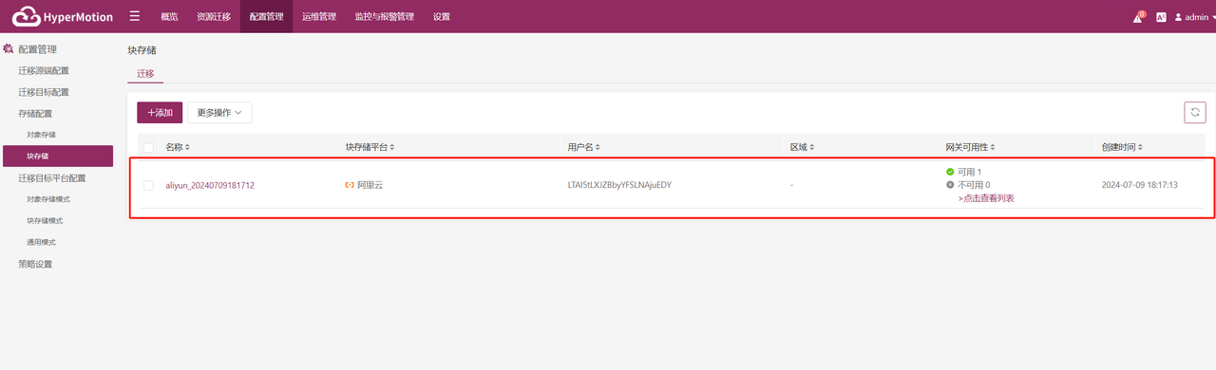Toggle the hamburger menu icon
This screenshot has width=1216, height=370.
pyautogui.click(x=135, y=16)
